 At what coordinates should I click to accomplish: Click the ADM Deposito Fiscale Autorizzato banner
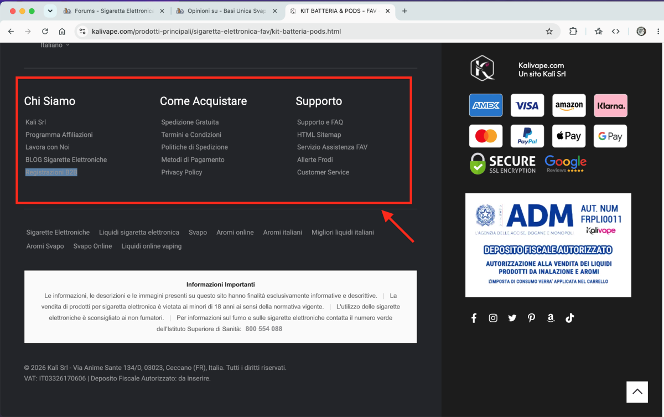click(x=548, y=245)
